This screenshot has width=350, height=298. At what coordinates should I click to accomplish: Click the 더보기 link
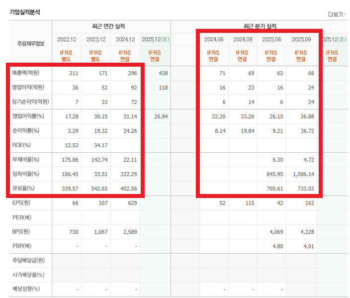(337, 14)
